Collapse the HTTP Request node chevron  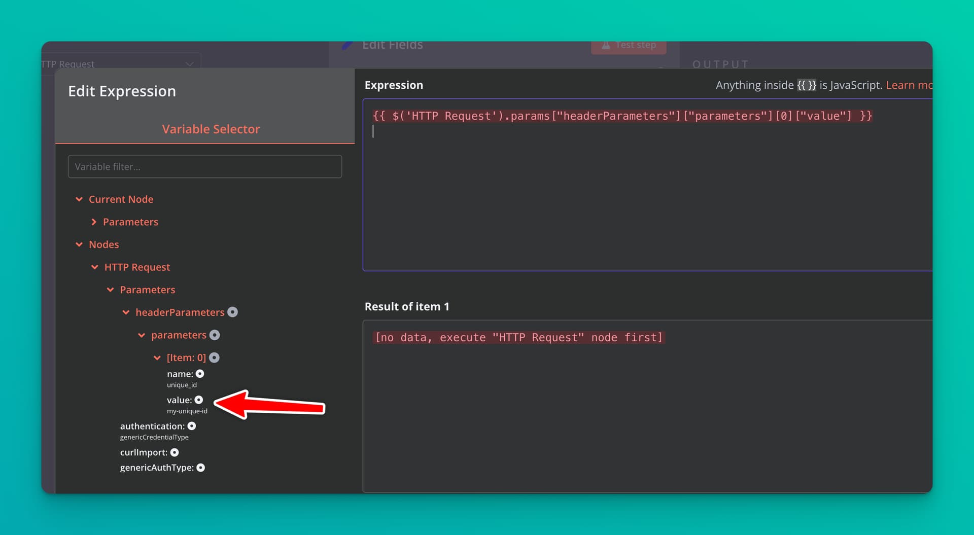pyautogui.click(x=95, y=267)
